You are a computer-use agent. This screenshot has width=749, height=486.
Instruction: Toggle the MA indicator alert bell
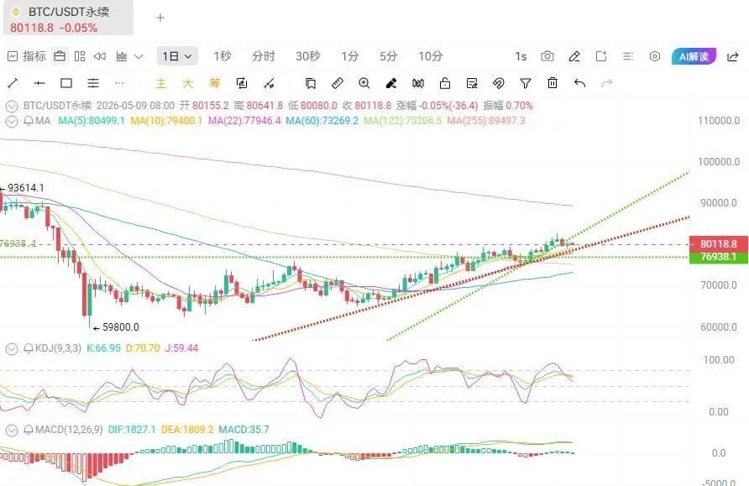(29, 121)
